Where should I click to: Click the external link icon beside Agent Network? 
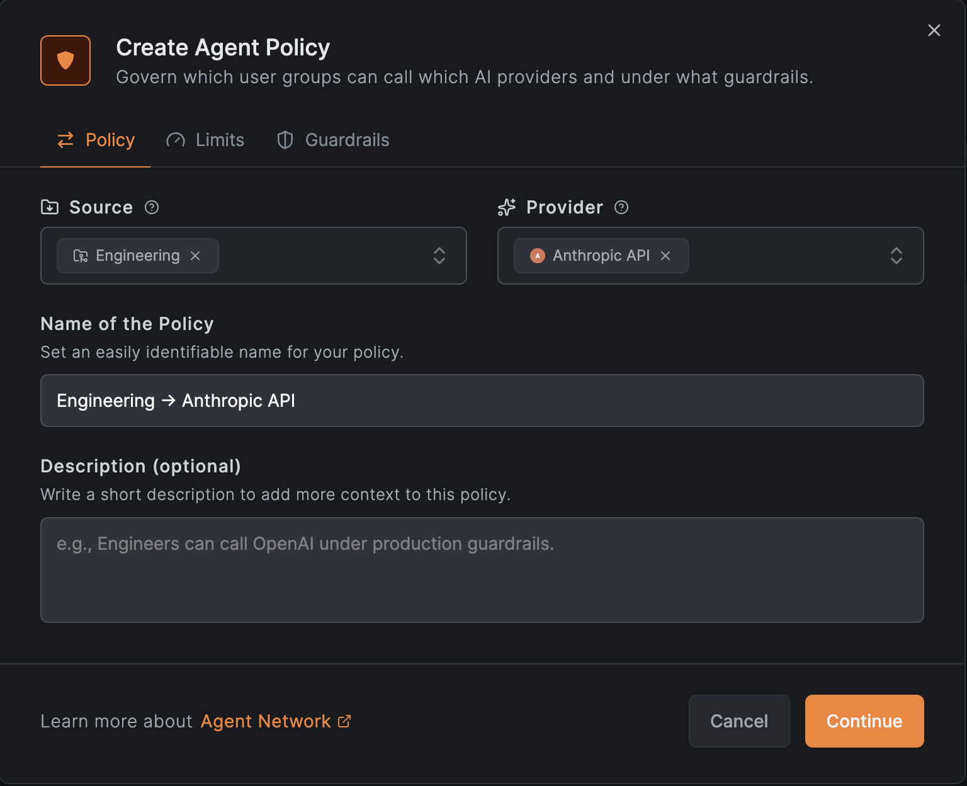pos(344,721)
